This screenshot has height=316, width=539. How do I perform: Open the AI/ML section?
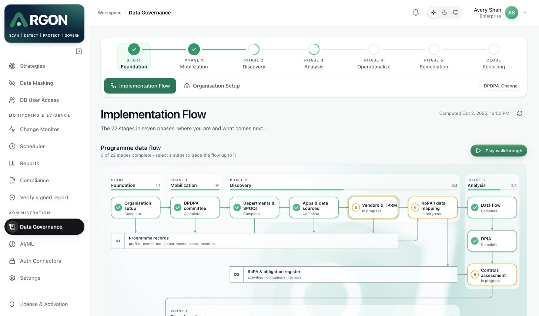[x=44, y=244]
